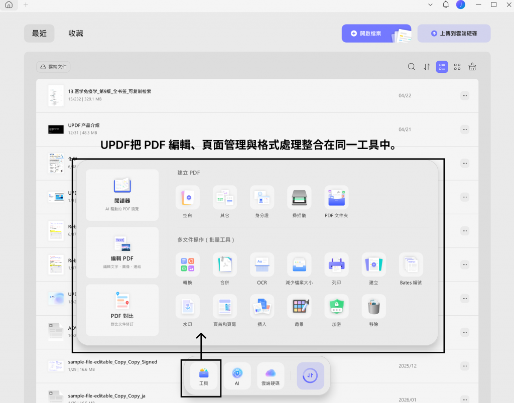The width and height of the screenshot is (514, 403).
Task: Expand the title bar dropdown chevron
Action: (430, 5)
